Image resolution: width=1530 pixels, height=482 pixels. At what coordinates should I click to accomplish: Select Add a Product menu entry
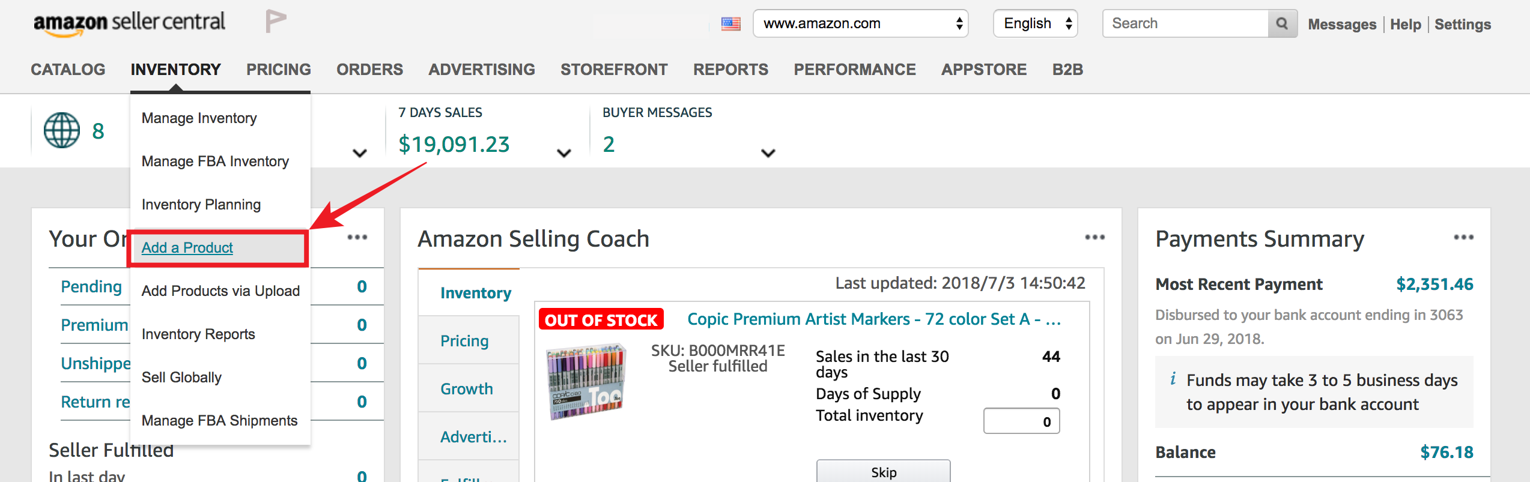click(x=187, y=248)
